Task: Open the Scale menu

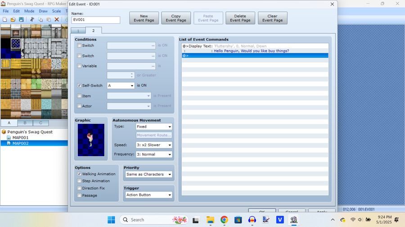Action: 56,11
